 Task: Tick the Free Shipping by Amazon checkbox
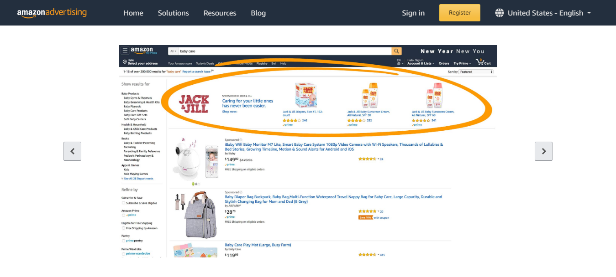123,228
